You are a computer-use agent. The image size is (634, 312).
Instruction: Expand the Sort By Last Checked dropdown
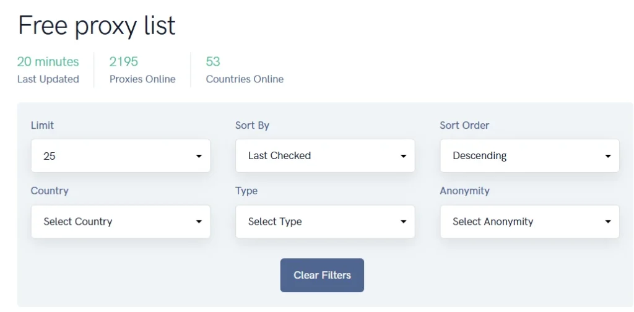click(x=325, y=156)
